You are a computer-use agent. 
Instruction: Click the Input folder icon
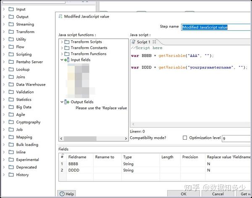point(11,9)
